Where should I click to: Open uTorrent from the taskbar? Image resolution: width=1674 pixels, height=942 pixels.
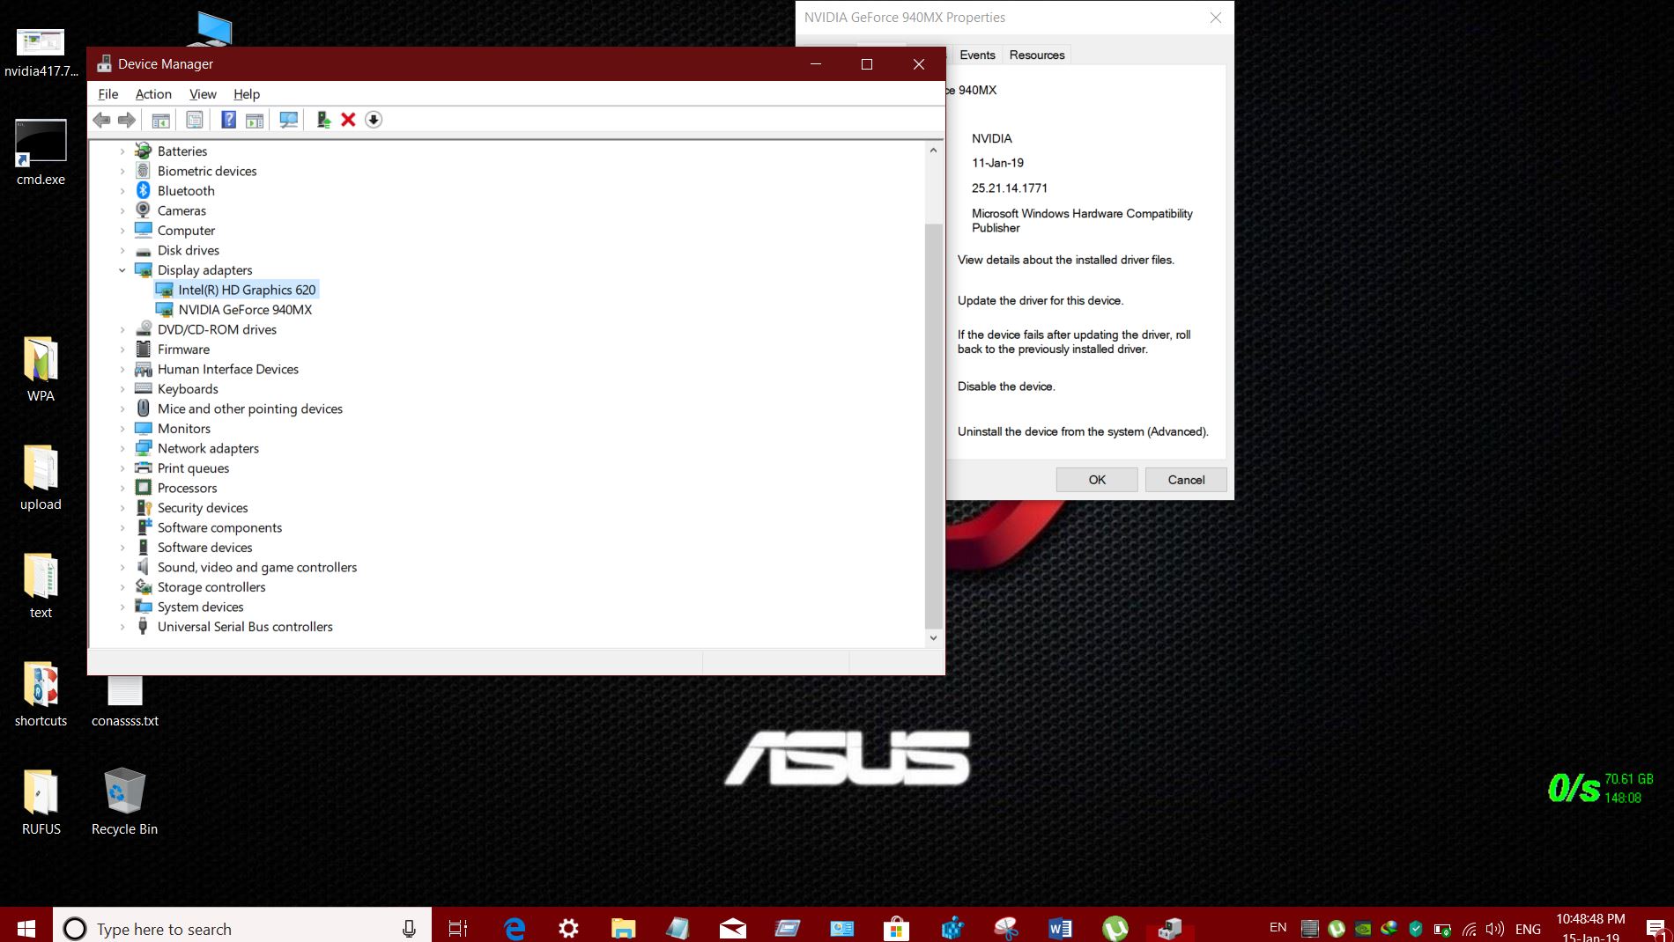coord(1115,928)
